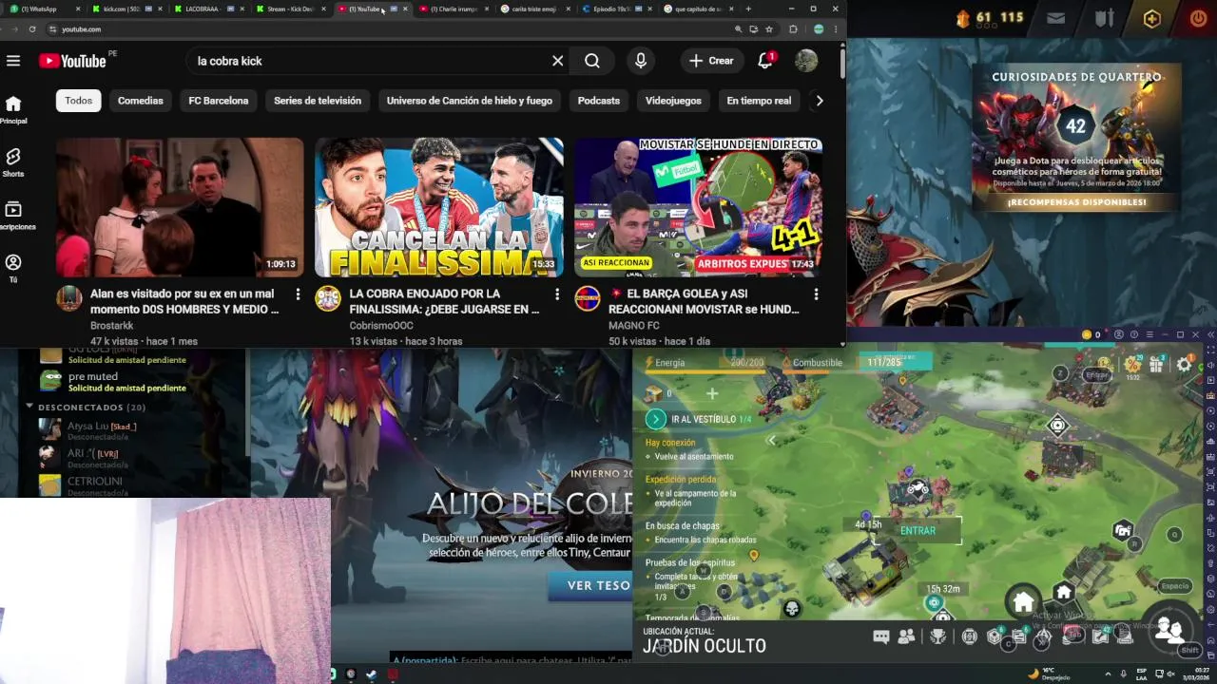Click ENTRAR on the map location
Screen dimensions: 1217x684
point(918,531)
